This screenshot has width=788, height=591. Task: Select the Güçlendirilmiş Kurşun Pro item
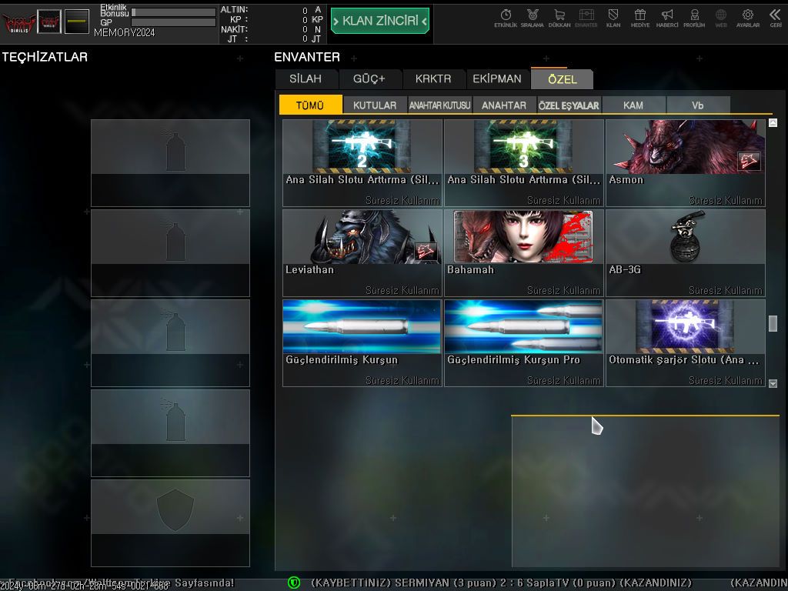tap(523, 343)
